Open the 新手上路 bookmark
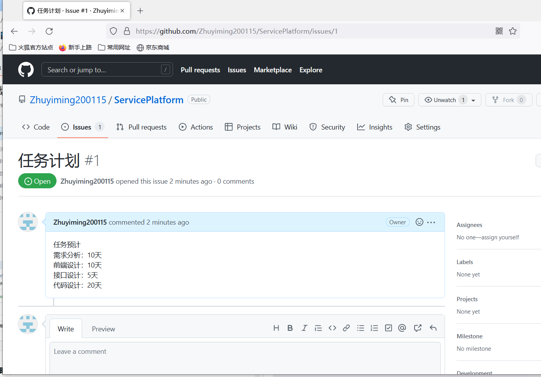 [x=75, y=47]
